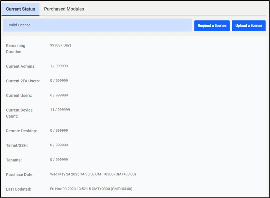270x198 pixels.
Task: Click the Remote Desktop label
Action: coord(22,131)
